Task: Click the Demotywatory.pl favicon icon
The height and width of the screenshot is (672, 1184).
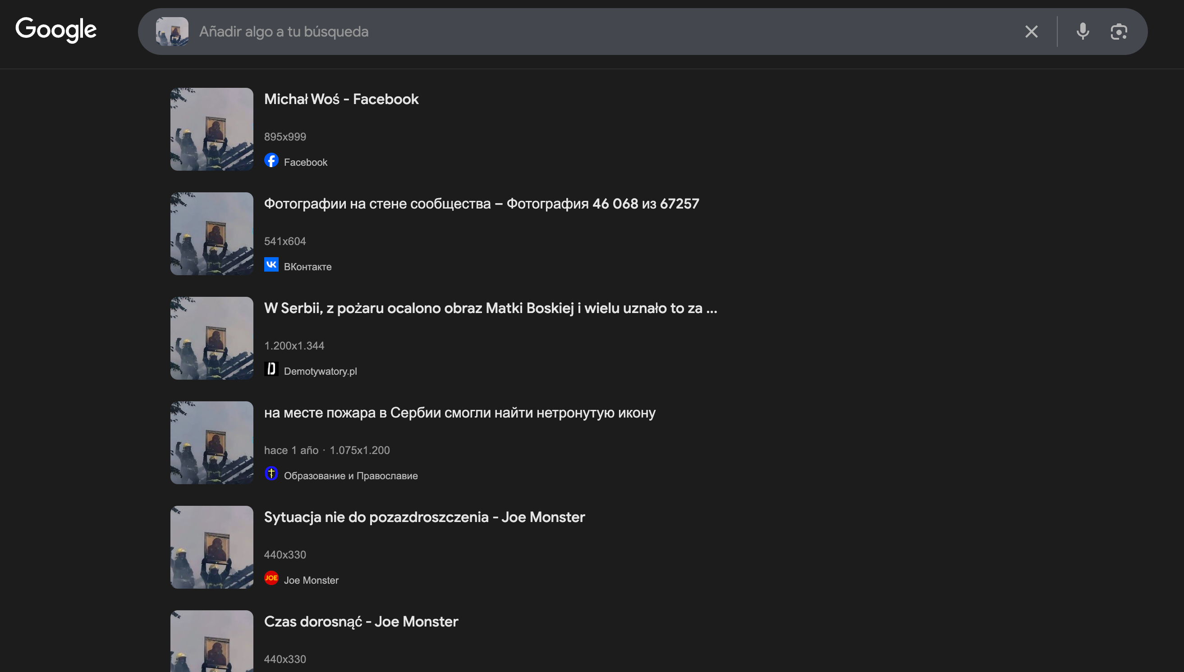Action: [271, 369]
